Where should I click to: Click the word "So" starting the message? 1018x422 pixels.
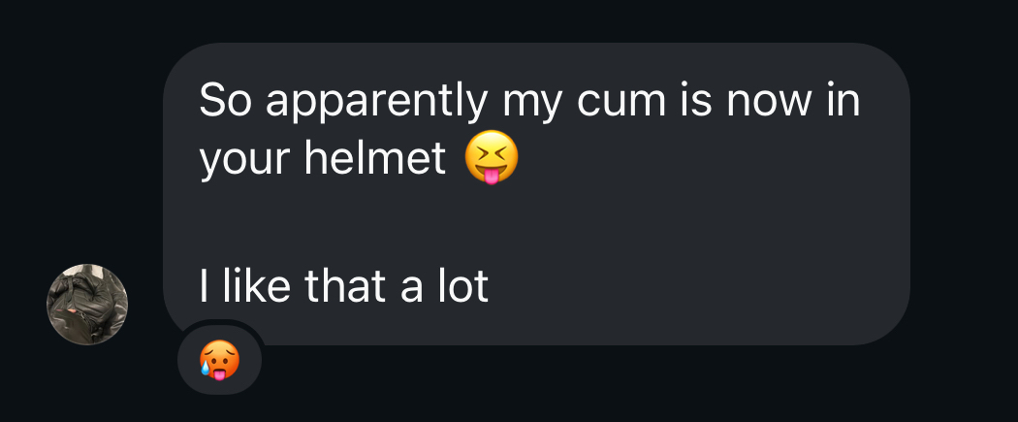point(225,101)
